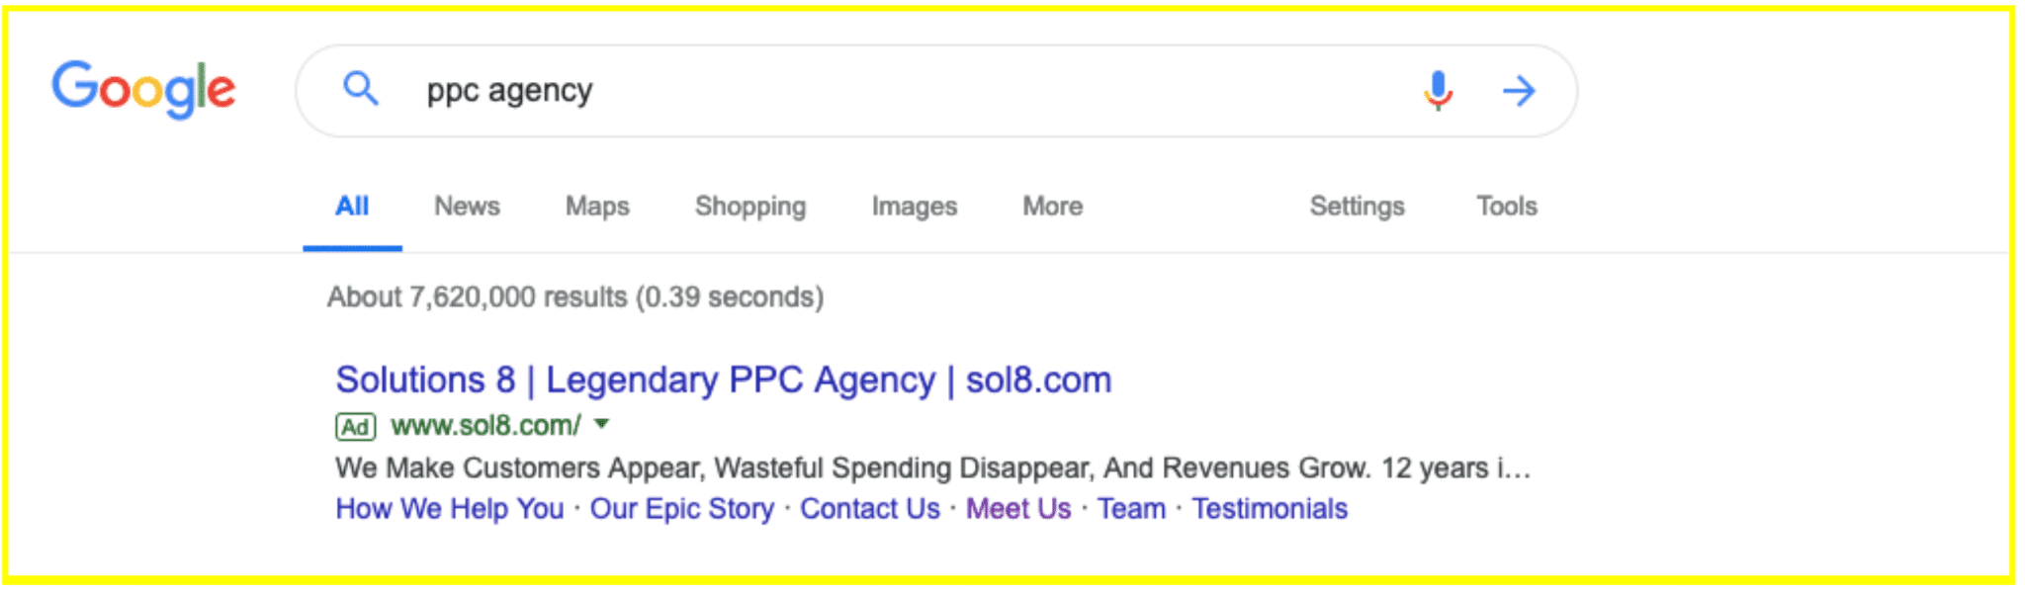The width and height of the screenshot is (2025, 590).
Task: Start voice search with microphone icon
Action: (x=1439, y=90)
